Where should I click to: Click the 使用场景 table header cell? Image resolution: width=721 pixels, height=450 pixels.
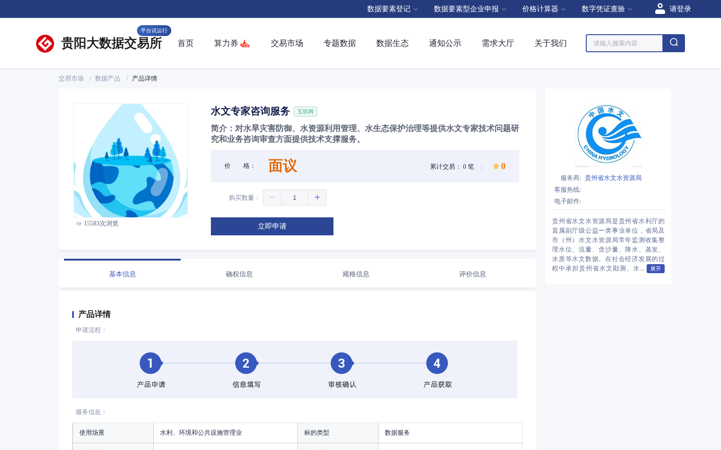pos(113,433)
